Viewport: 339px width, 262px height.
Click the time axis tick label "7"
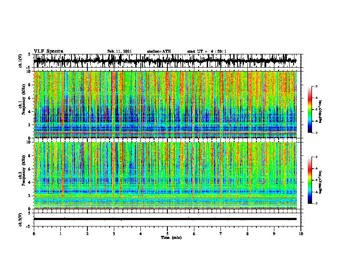[221, 234]
